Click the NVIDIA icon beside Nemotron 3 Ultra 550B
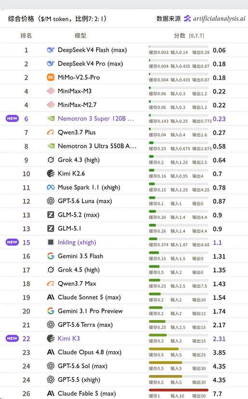The image size is (248, 399). [51, 146]
